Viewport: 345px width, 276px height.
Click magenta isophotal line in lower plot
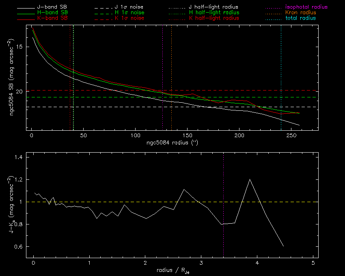tap(223, 183)
